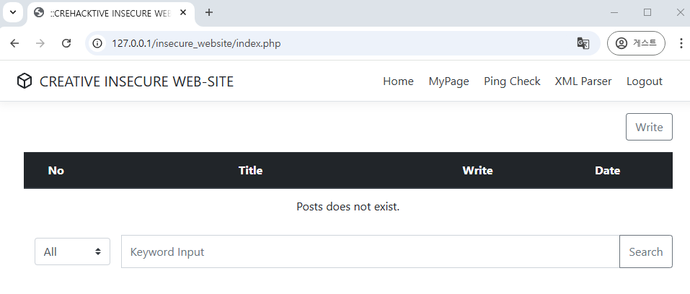Open a new tab with plus icon
This screenshot has height=294, width=690.
click(209, 12)
